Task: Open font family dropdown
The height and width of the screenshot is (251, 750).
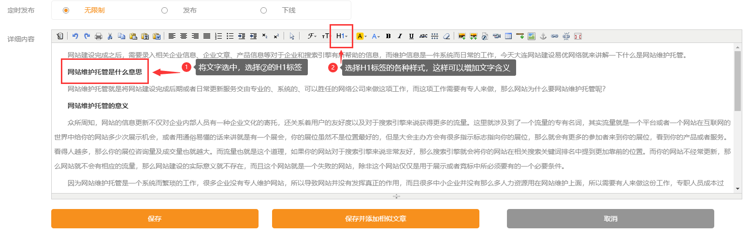Action: (x=312, y=36)
